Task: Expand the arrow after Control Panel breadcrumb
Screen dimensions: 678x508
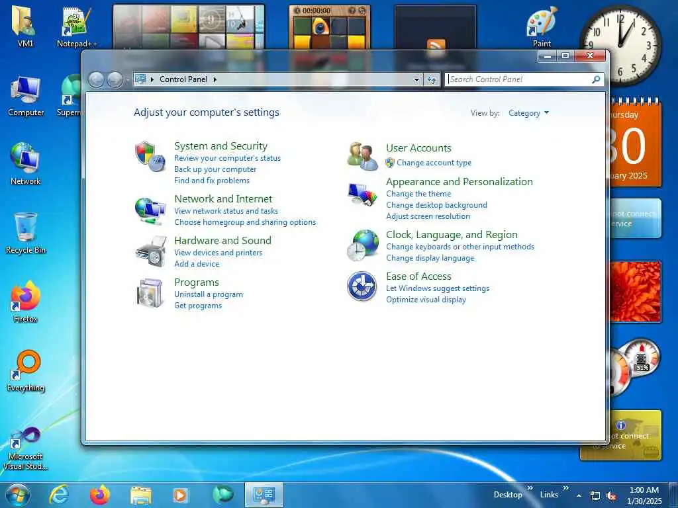Action: click(x=215, y=79)
